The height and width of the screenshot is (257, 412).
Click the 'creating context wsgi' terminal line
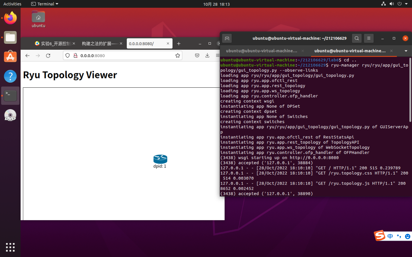tap(247, 101)
